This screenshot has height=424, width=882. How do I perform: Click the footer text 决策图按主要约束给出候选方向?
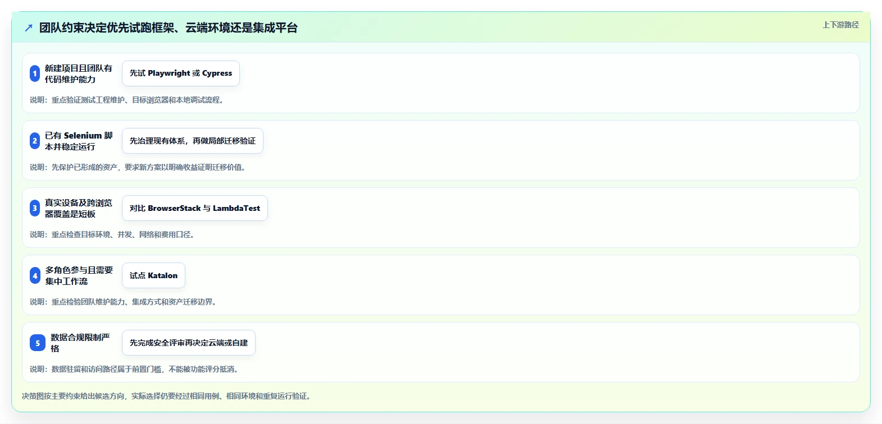point(167,396)
